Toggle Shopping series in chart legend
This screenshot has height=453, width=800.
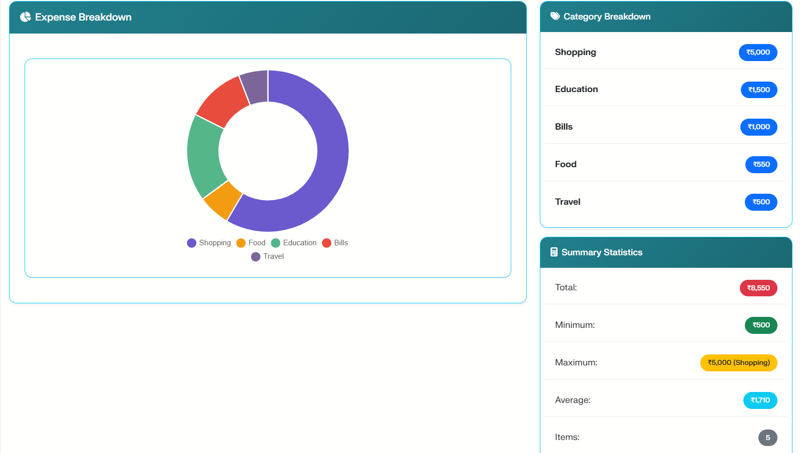point(209,243)
